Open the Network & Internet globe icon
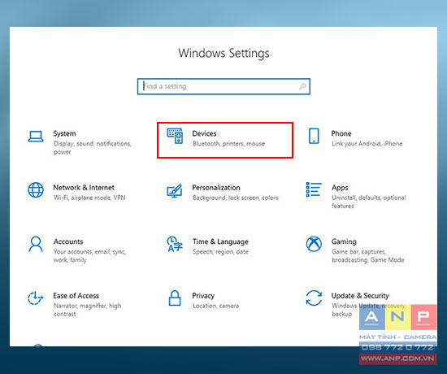Viewport: 447px width, 374px height. click(36, 190)
